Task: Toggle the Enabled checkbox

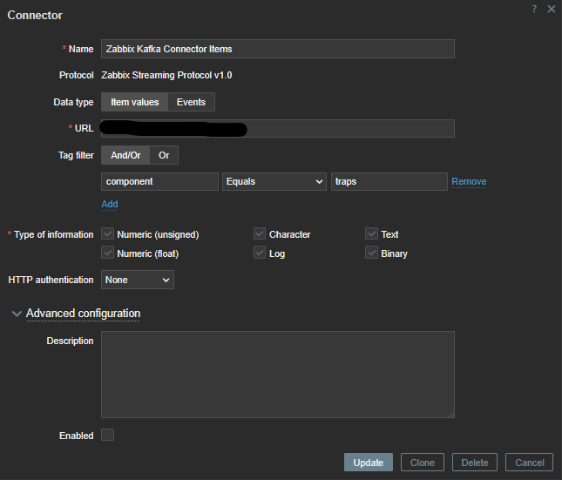Action: (x=107, y=435)
